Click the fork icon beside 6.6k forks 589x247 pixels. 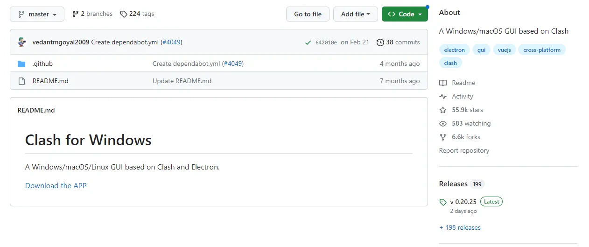tap(443, 137)
